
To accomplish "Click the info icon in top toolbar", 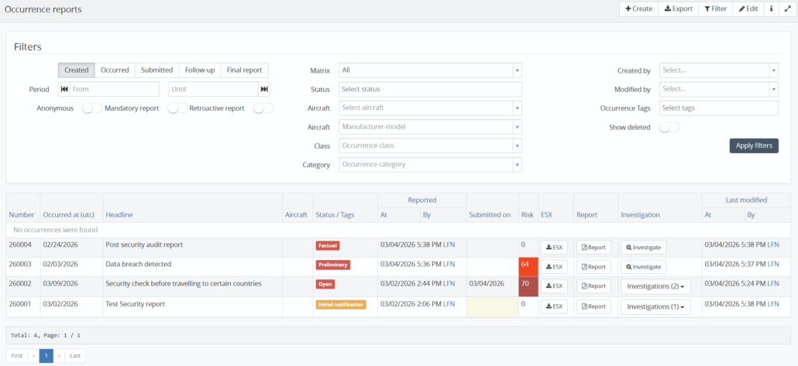I will [771, 9].
